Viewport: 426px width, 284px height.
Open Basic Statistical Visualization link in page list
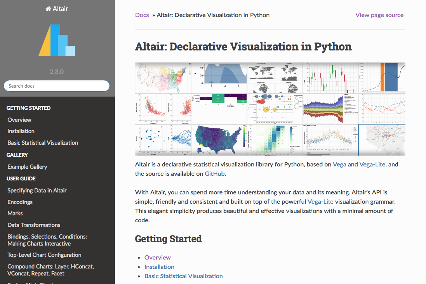(183, 276)
